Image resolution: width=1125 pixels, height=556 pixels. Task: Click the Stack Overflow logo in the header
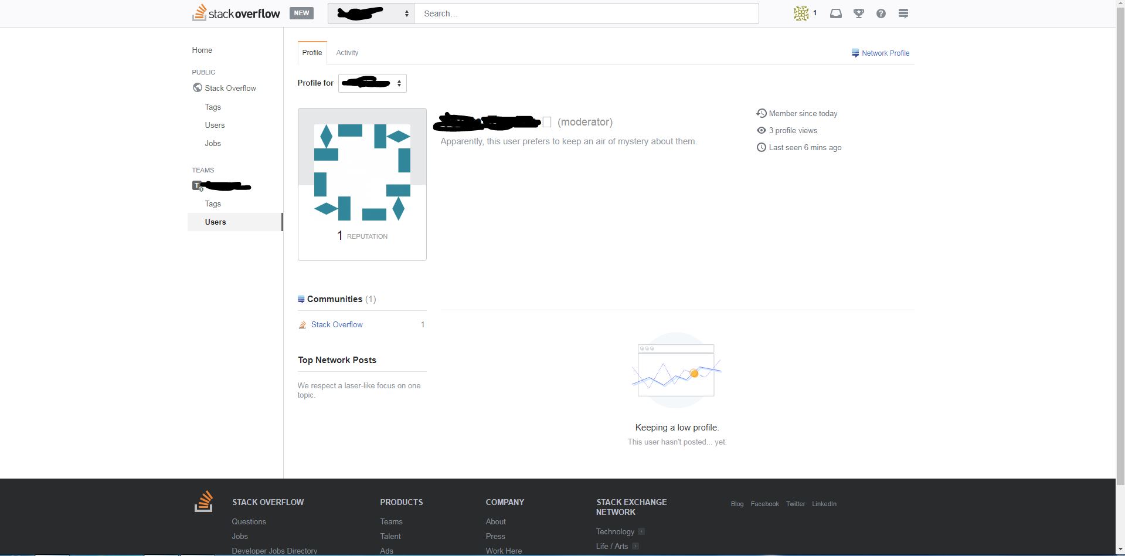(x=236, y=12)
